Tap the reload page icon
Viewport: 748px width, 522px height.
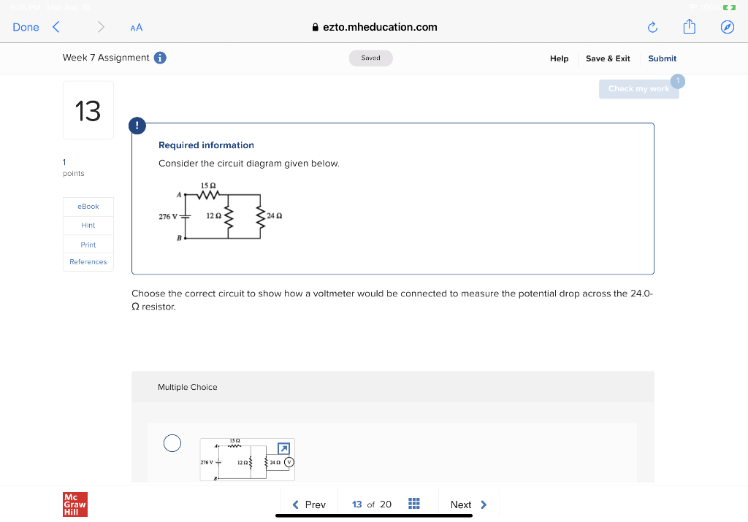tap(652, 27)
